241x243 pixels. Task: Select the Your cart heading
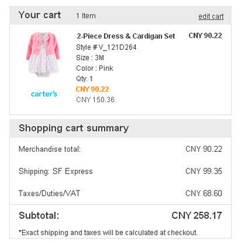click(x=40, y=15)
